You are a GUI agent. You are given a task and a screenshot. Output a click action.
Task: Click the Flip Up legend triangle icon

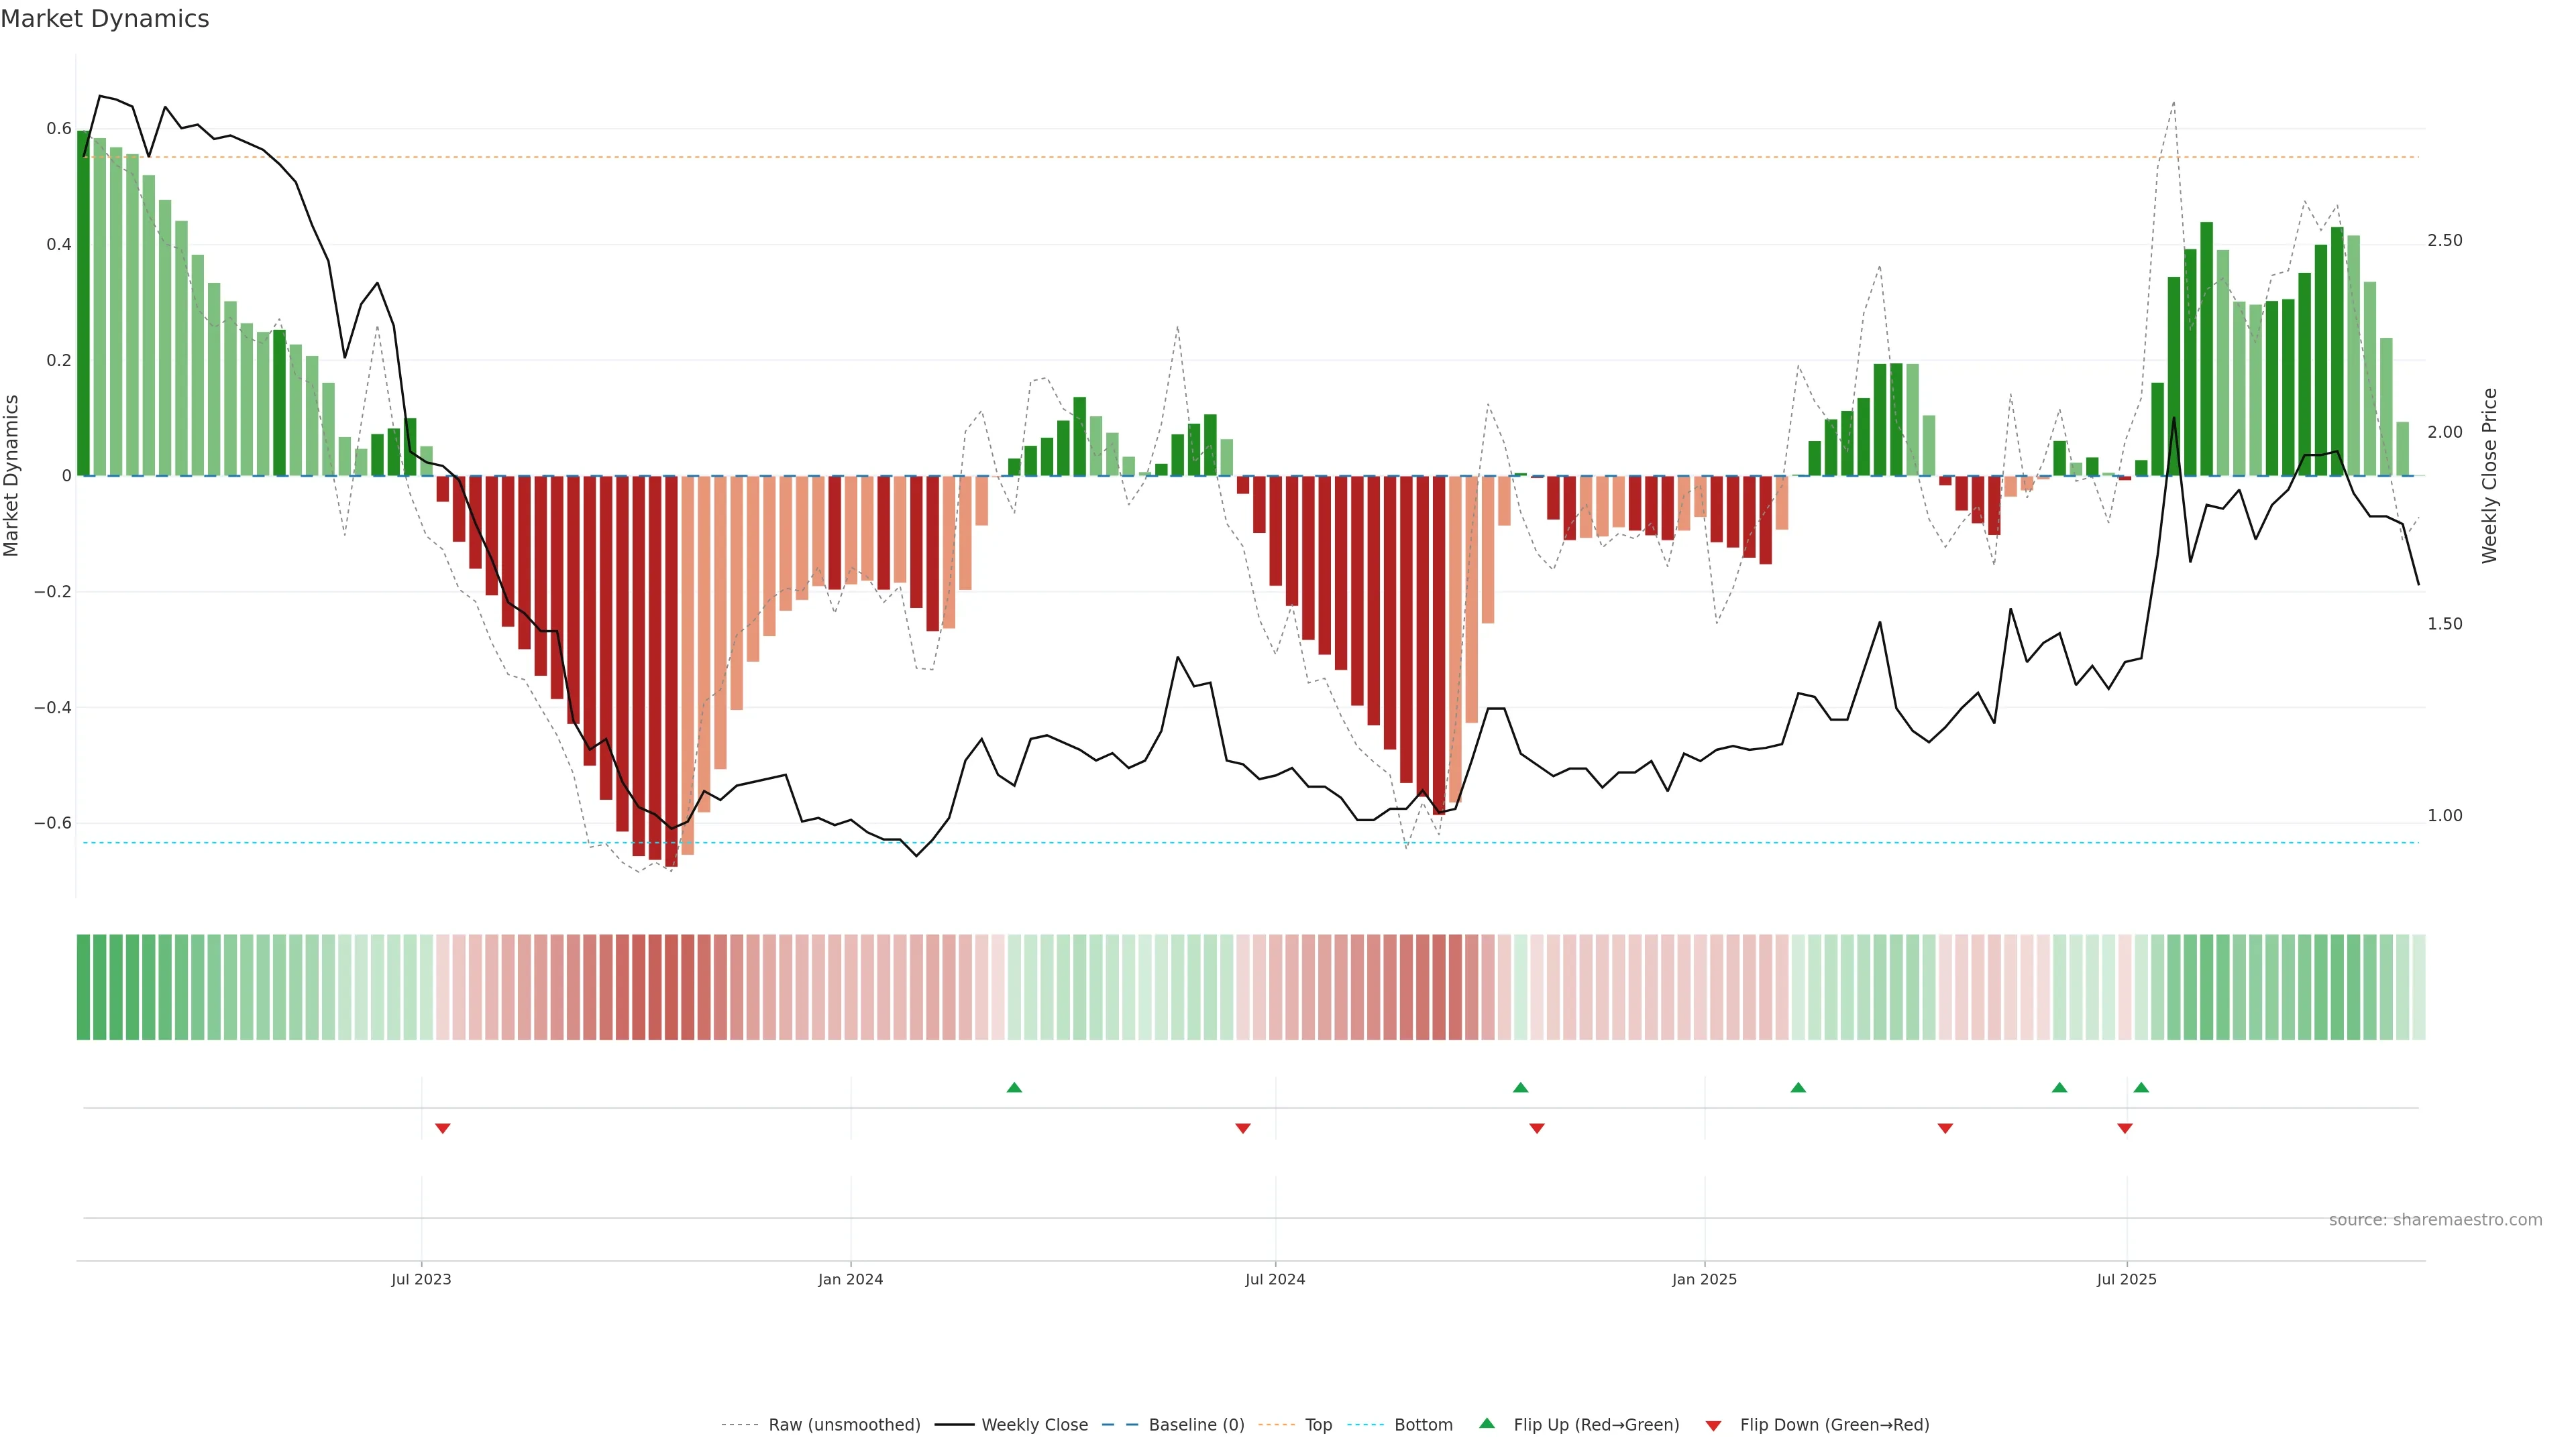coord(1486,1423)
